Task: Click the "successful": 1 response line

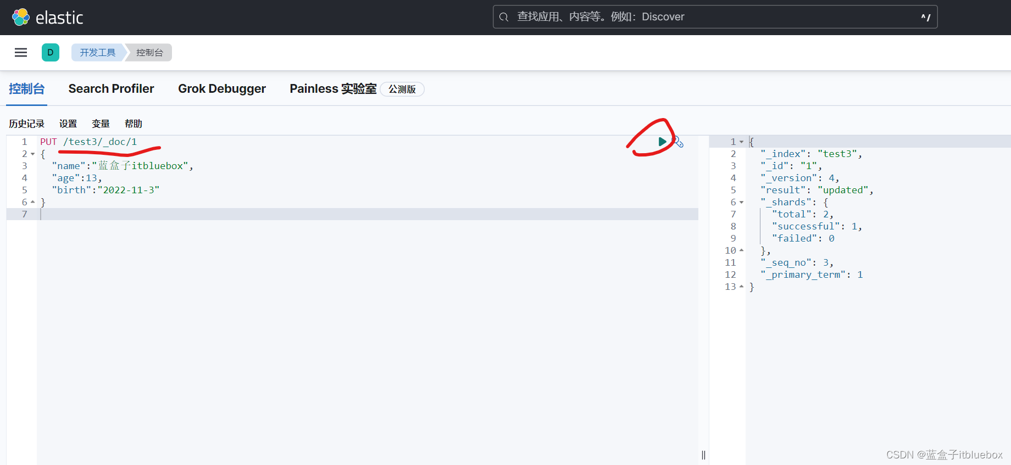Action: tap(816, 226)
